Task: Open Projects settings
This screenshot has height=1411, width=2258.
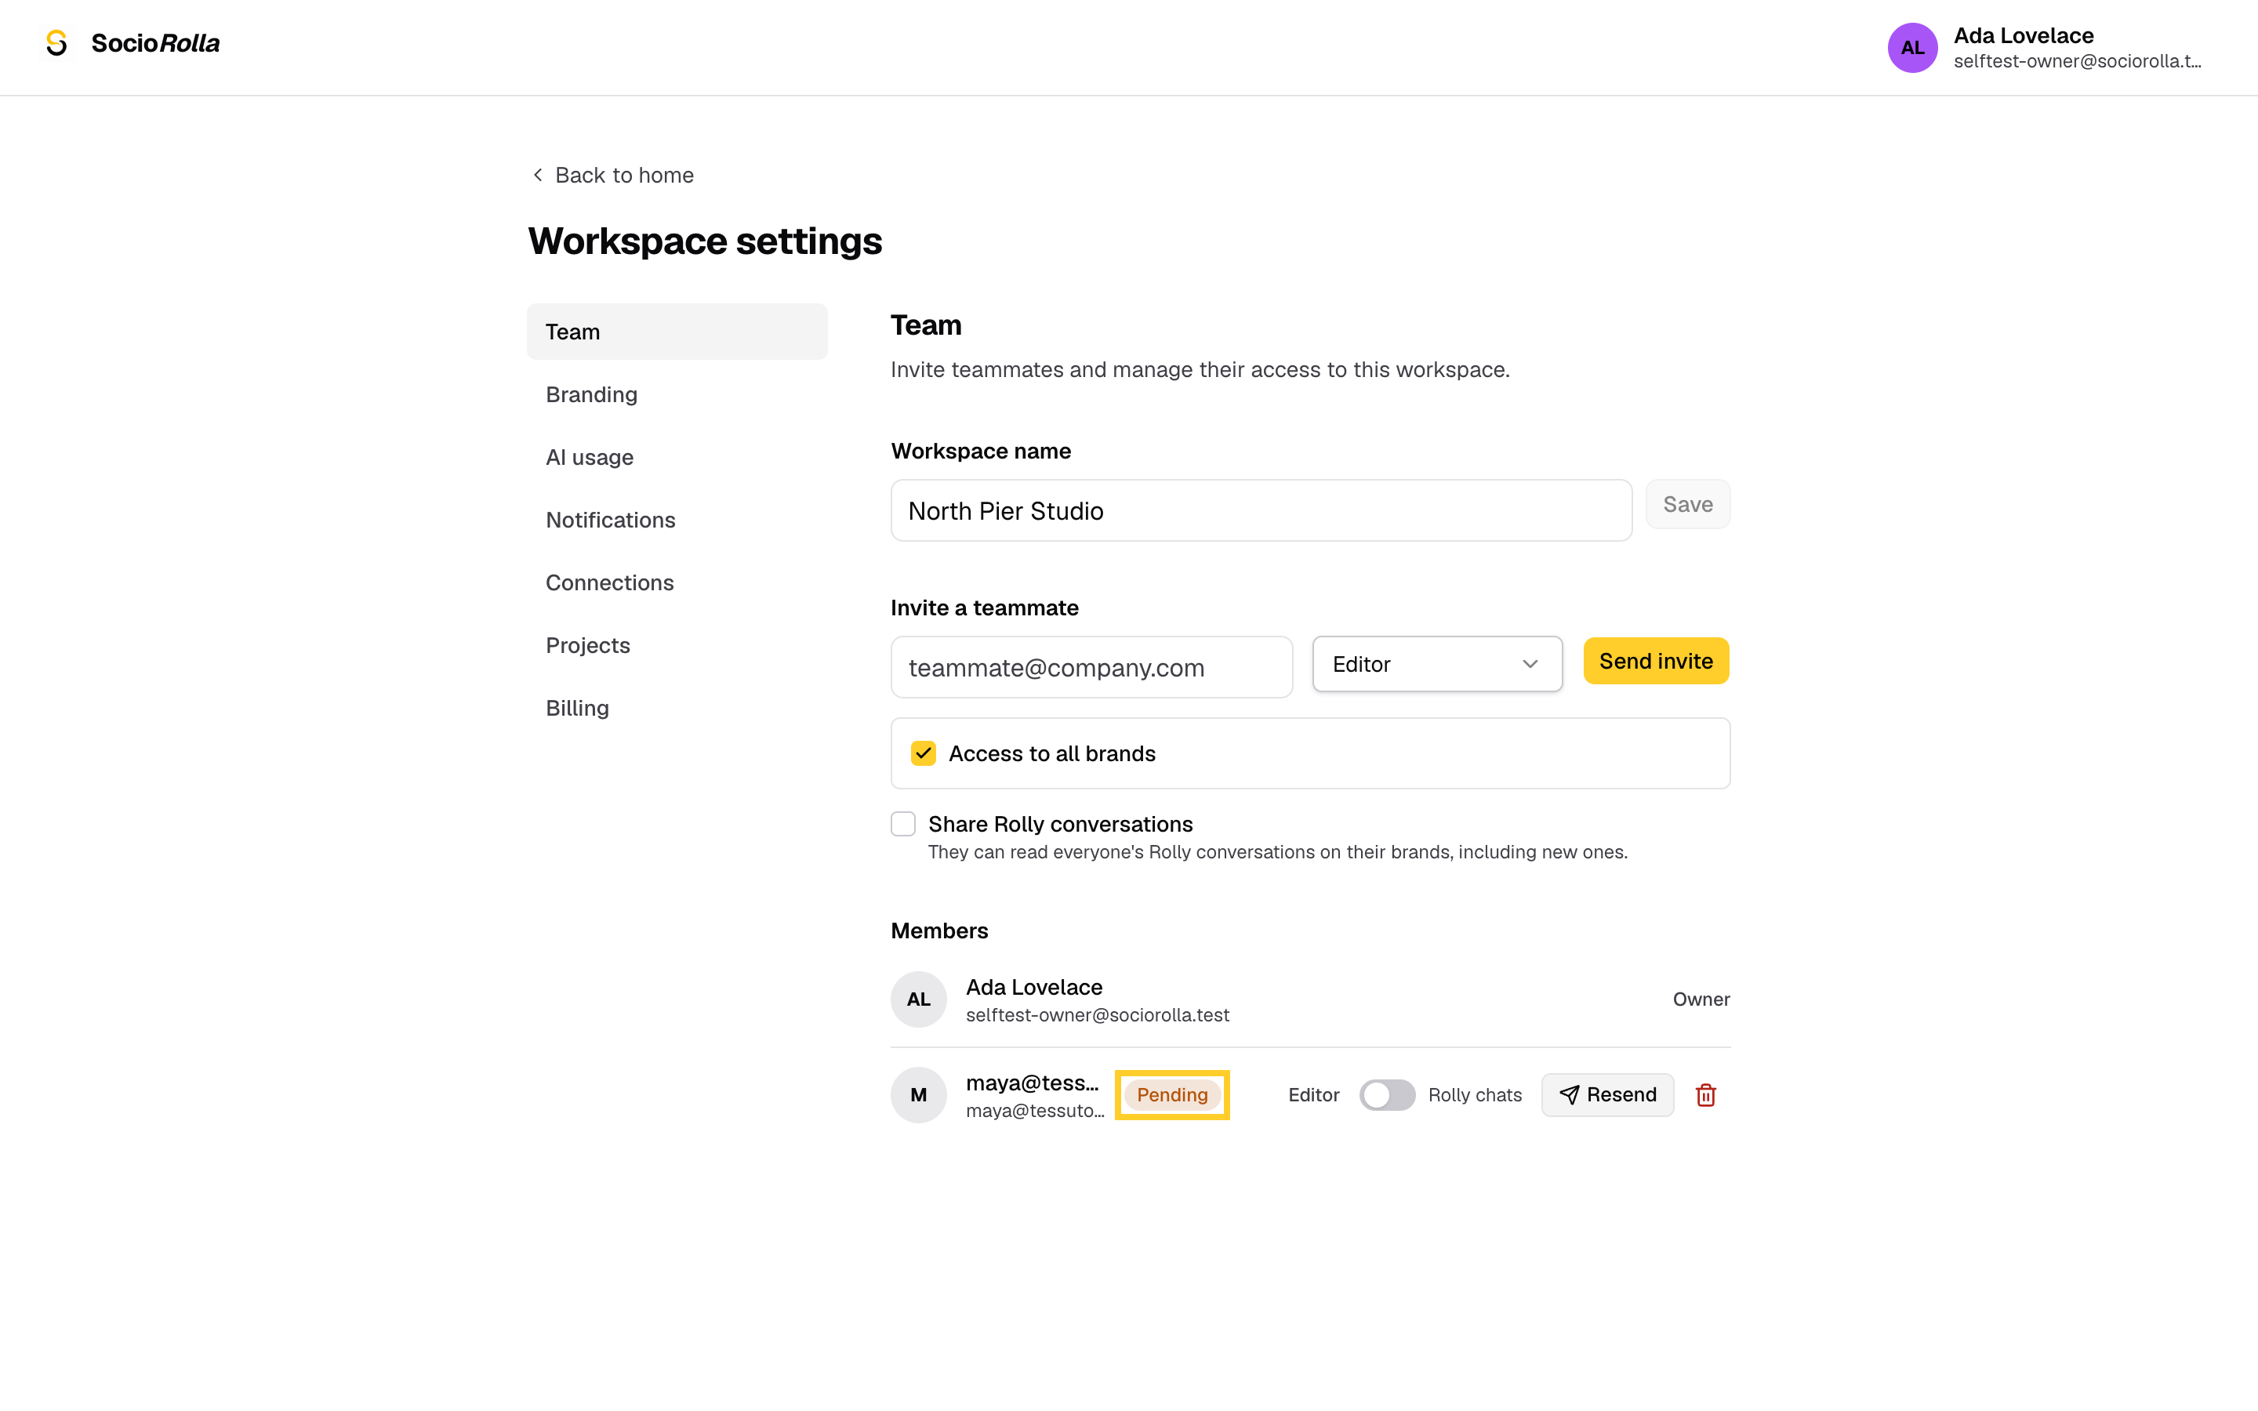Action: [677, 645]
